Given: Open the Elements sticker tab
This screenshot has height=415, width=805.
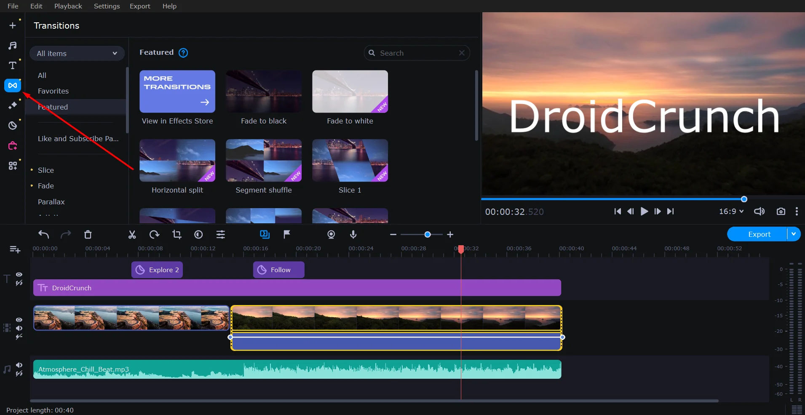Looking at the screenshot, I should point(13,126).
